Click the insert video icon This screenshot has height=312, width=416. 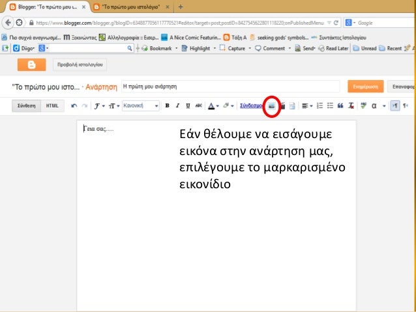tap(282, 106)
